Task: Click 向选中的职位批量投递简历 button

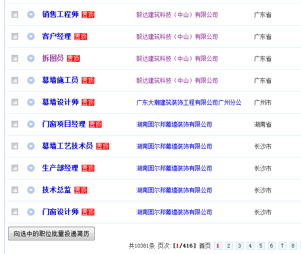Action: click(x=52, y=234)
